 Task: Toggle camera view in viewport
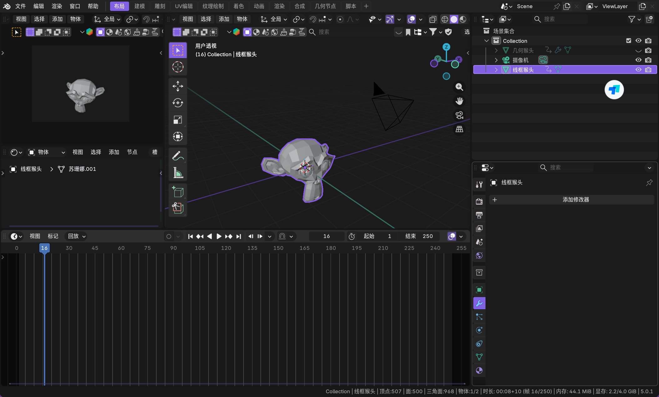coord(459,115)
